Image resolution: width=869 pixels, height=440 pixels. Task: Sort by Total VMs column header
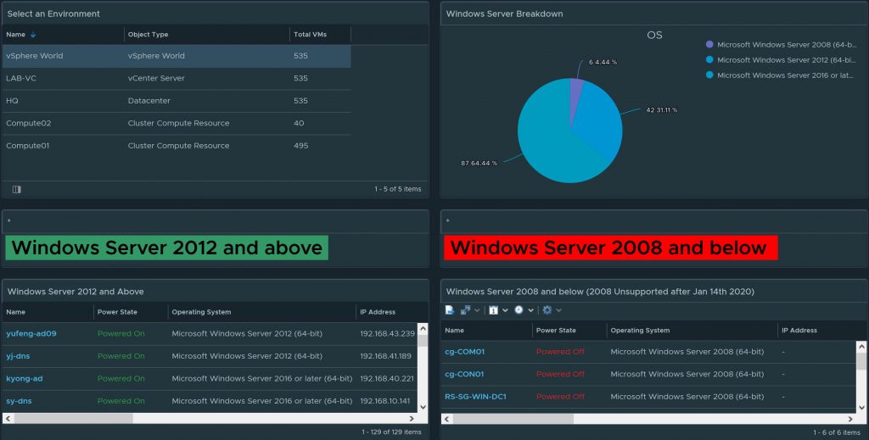click(310, 35)
